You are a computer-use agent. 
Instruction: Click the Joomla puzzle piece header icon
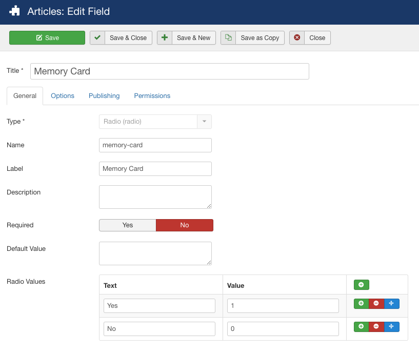click(14, 11)
